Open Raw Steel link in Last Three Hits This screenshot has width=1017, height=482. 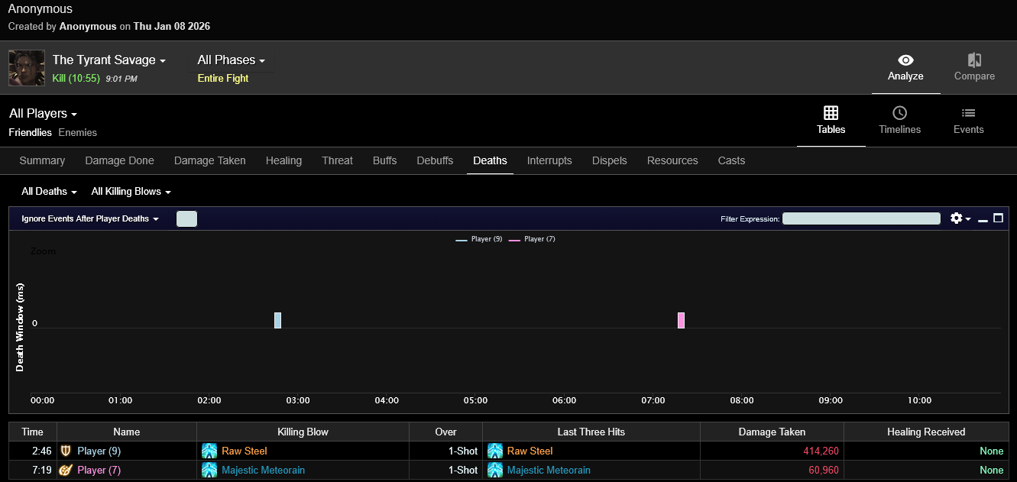[x=530, y=451]
